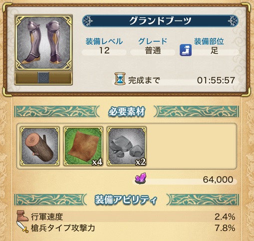This screenshot has width=254, height=241.
Task: Tap the purple crystal currency icon
Action: pos(141,178)
